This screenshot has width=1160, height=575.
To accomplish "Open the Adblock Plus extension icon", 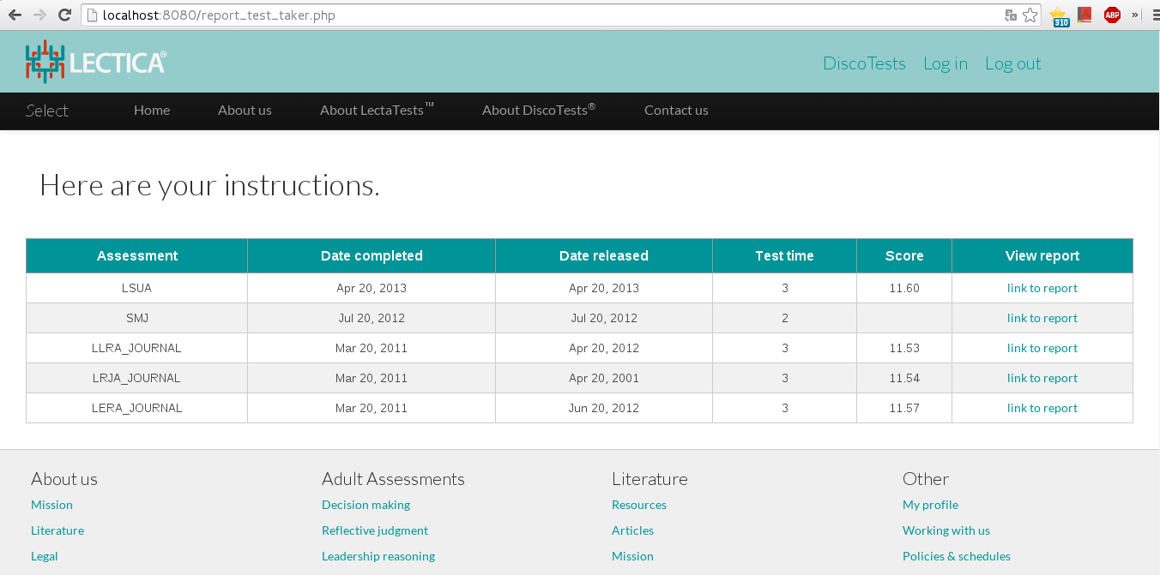I will pyautogui.click(x=1112, y=15).
